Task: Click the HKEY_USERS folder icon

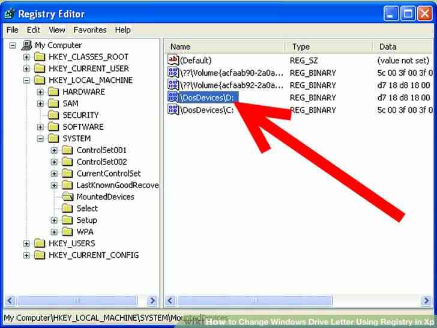Action: [40, 243]
